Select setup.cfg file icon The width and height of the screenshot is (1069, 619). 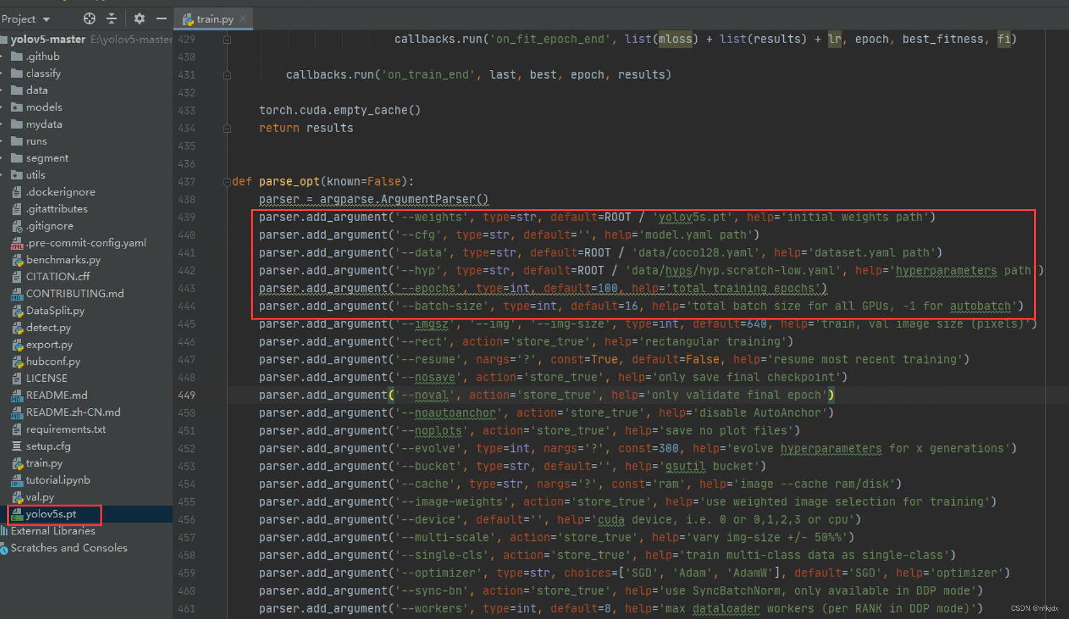17,446
